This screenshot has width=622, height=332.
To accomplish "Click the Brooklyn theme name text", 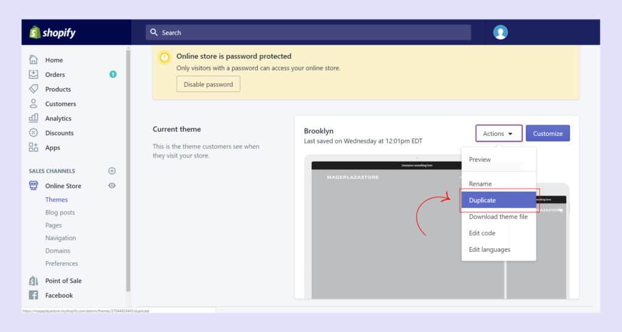I will [x=318, y=130].
